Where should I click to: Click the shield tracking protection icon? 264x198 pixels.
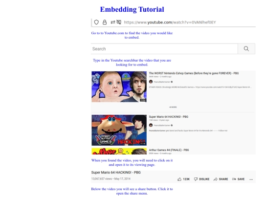point(96,22)
